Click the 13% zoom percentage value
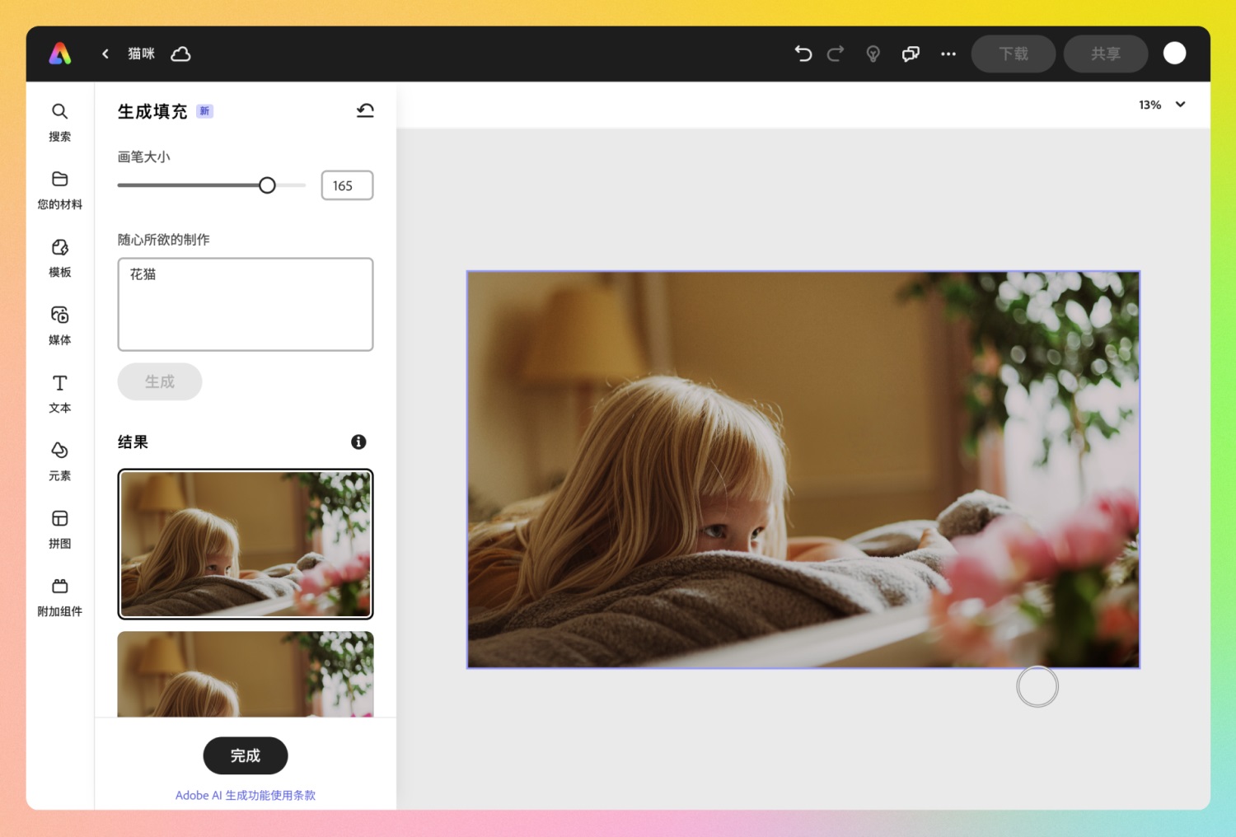Image resolution: width=1236 pixels, height=837 pixels. point(1150,105)
